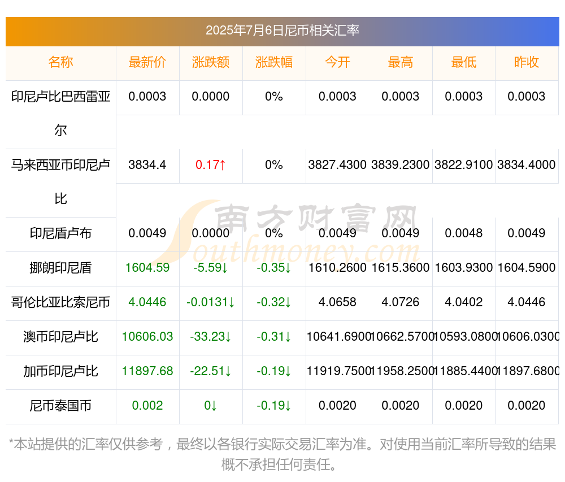Click the opening price 3827.4300
The width and height of the screenshot is (565, 482).
(x=337, y=164)
